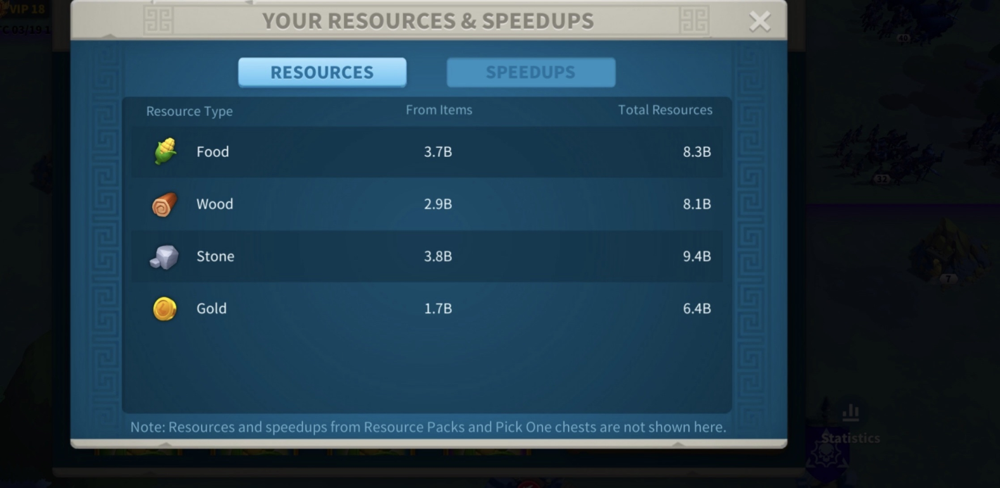Click the Gold row label
The image size is (1000, 488).
(212, 309)
